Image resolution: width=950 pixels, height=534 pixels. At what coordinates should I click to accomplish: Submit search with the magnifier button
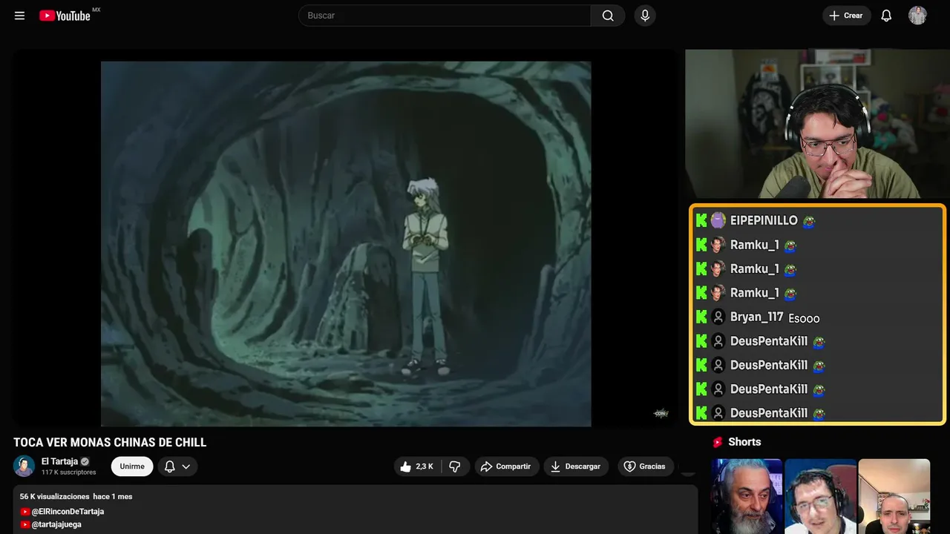pos(608,16)
